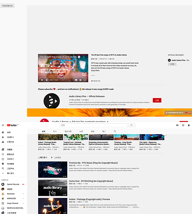Open The 50 best free songs title
This screenshot has width=192, height=214.
[x=109, y=55]
